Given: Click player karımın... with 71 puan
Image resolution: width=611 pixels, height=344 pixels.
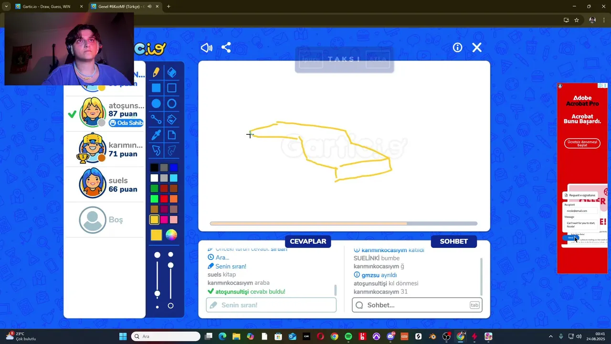Looking at the screenshot, I should point(105,149).
